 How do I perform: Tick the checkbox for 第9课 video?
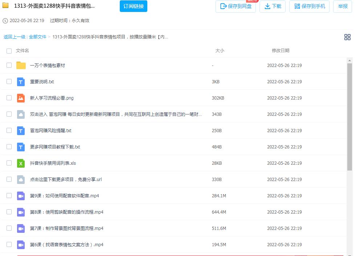(9, 196)
